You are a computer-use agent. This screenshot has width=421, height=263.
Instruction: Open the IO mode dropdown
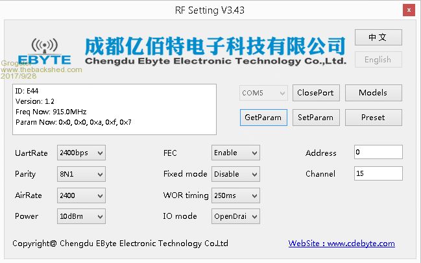(235, 216)
